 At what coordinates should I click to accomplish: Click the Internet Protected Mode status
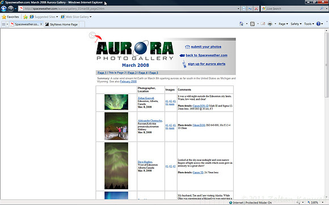click(x=250, y=203)
